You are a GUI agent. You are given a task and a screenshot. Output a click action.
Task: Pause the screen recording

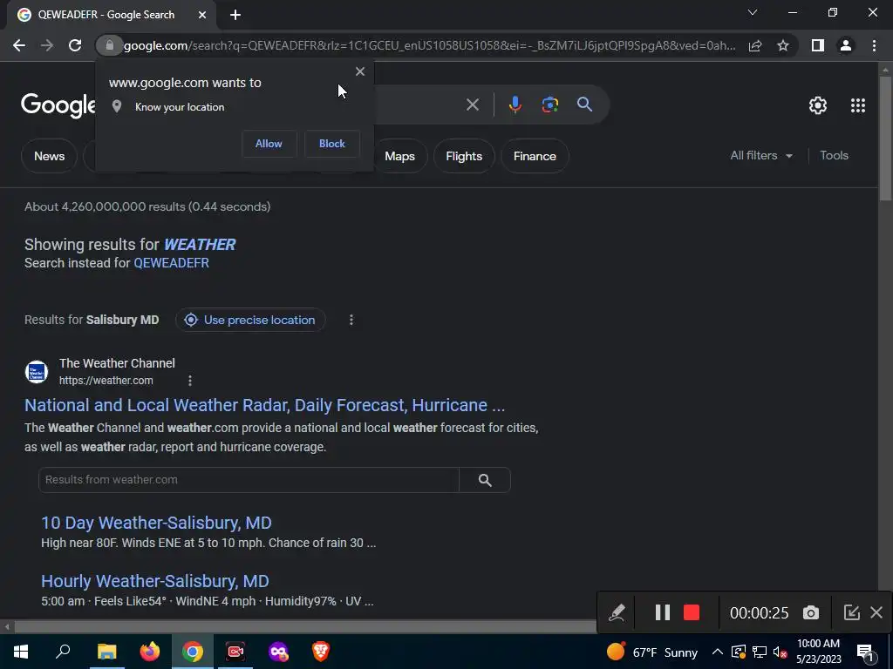[x=663, y=612]
